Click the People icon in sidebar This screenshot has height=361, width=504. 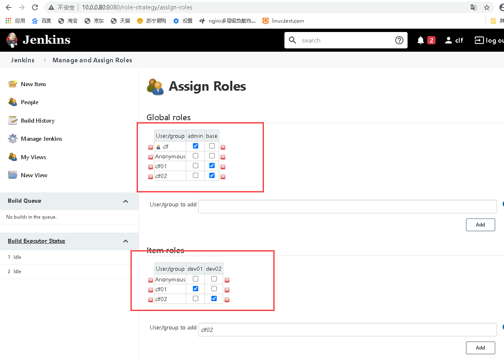[x=13, y=102]
